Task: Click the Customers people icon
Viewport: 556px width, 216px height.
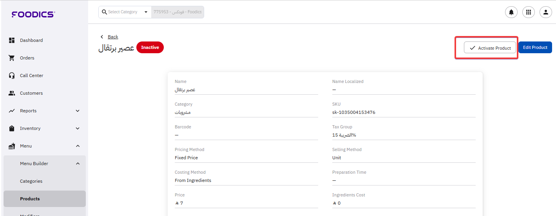Action: [x=12, y=93]
